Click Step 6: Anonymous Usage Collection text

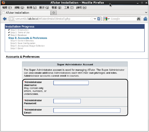coord(27,46)
